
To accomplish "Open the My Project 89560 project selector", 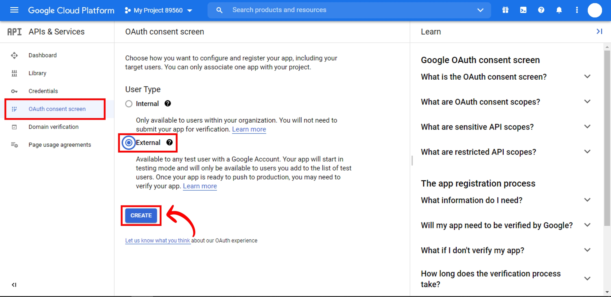I will pos(159,10).
